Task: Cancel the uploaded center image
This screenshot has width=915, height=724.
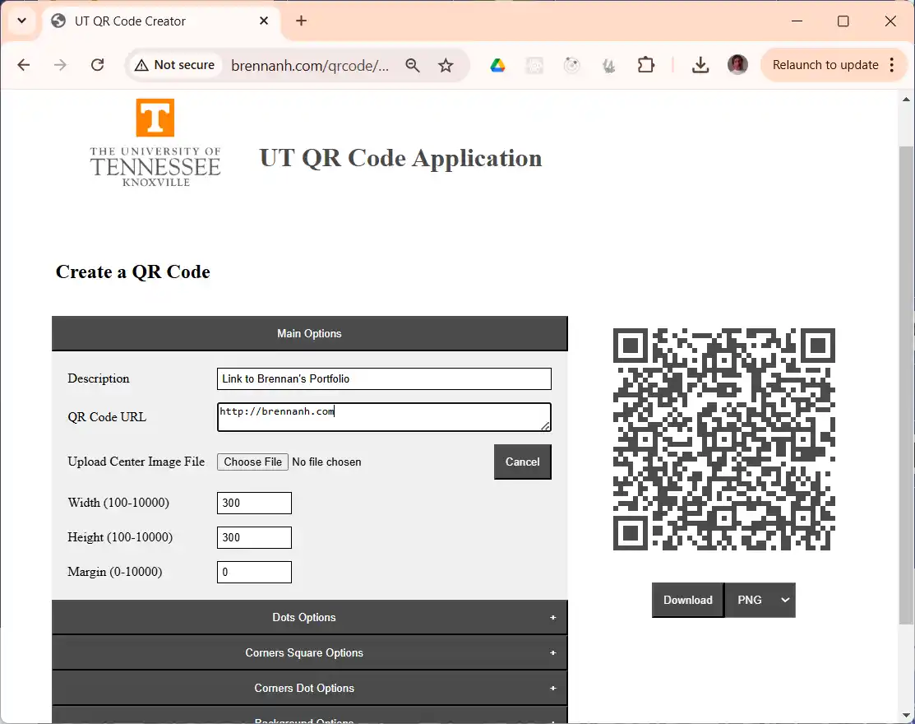Action: point(522,462)
